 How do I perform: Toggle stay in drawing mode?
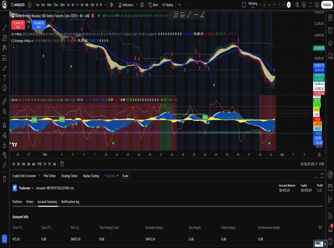tap(4, 135)
